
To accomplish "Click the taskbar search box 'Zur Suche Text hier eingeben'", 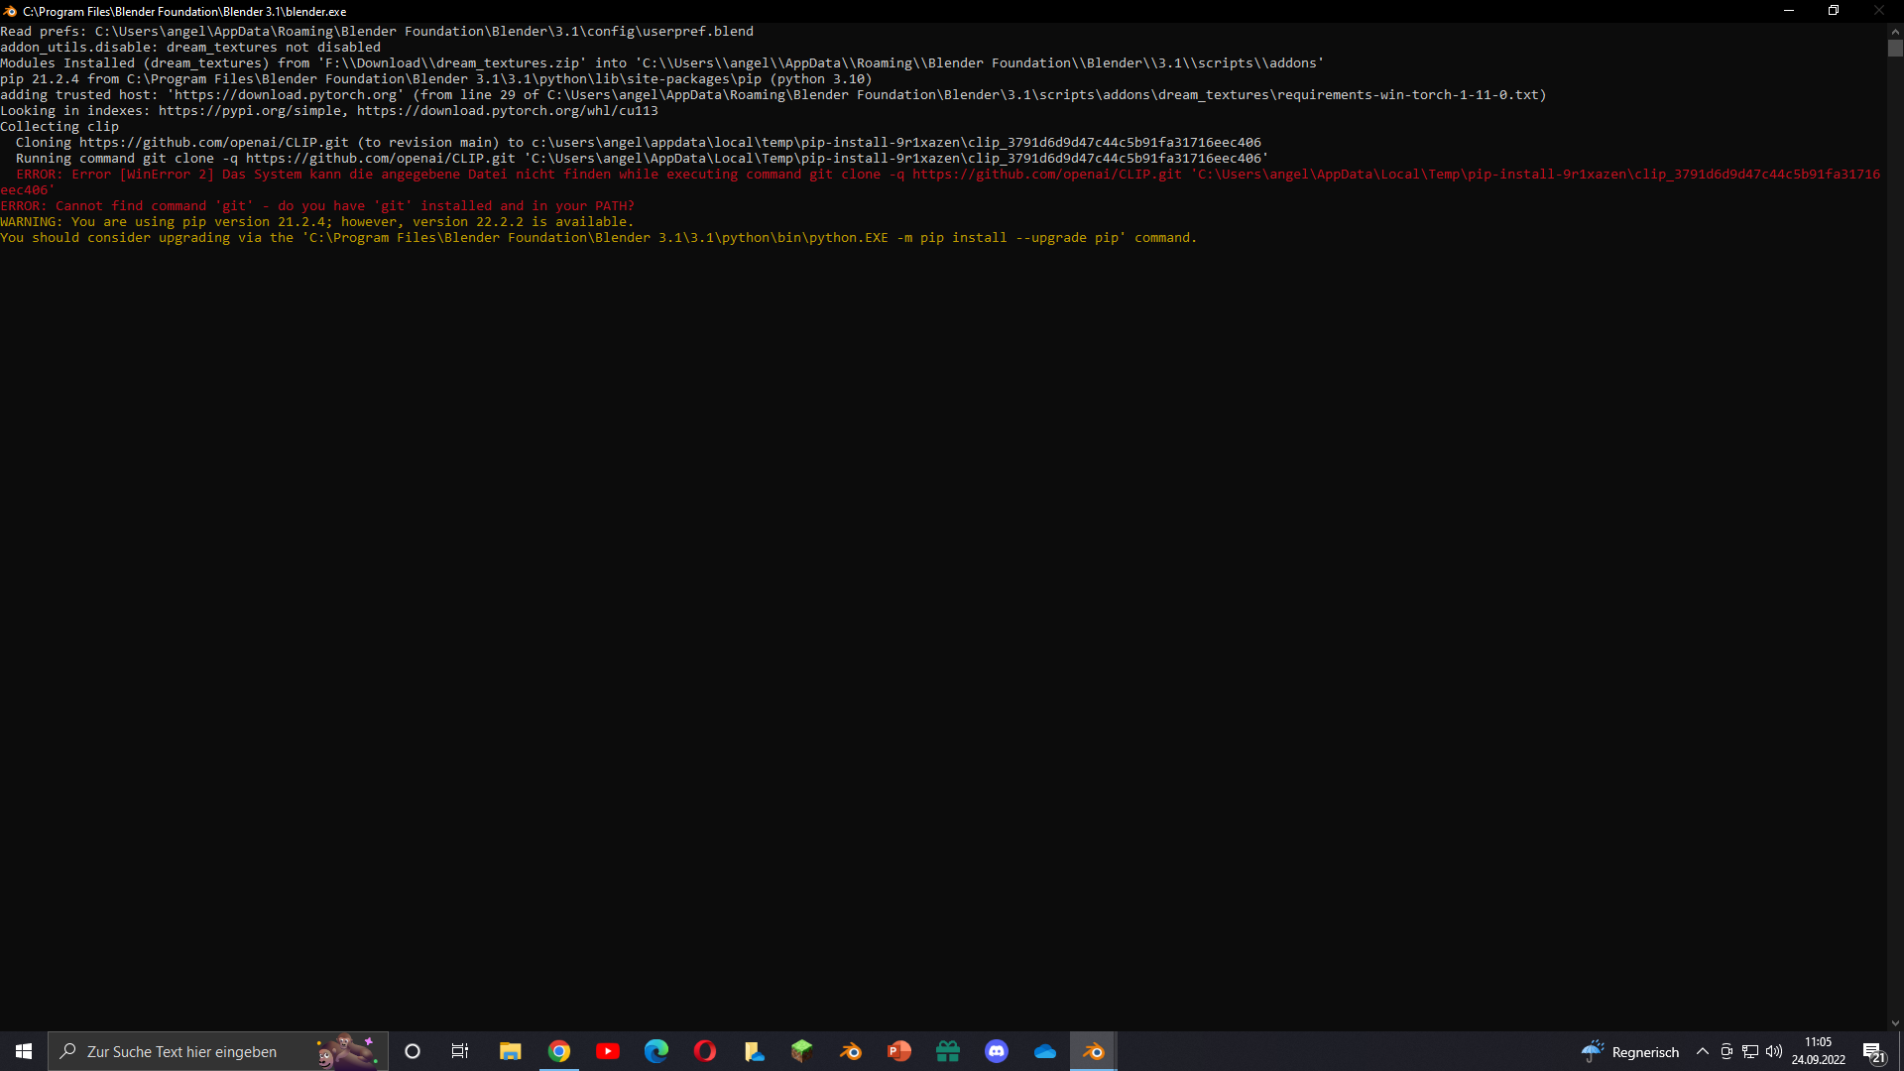I will pos(218,1051).
